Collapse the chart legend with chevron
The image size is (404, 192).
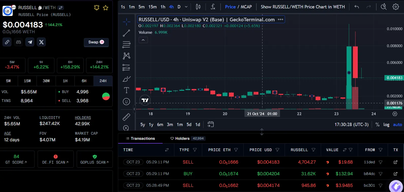pos(143,40)
